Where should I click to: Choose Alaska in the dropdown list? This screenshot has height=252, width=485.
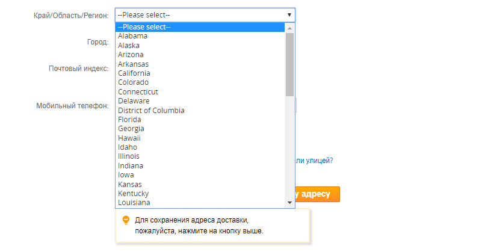[x=129, y=45]
